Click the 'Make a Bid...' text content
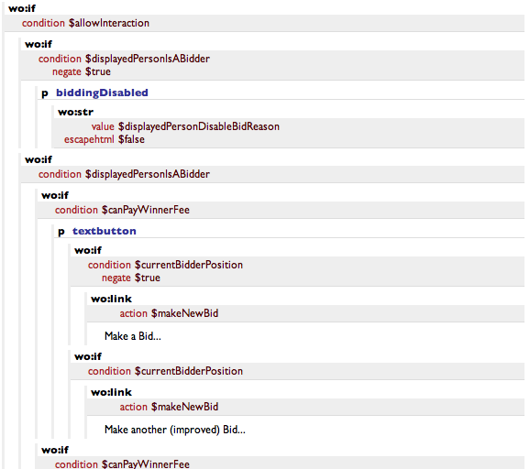The width and height of the screenshot is (530, 469). pos(133,336)
